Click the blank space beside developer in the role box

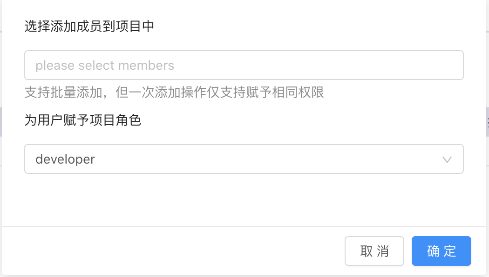click(x=265, y=159)
